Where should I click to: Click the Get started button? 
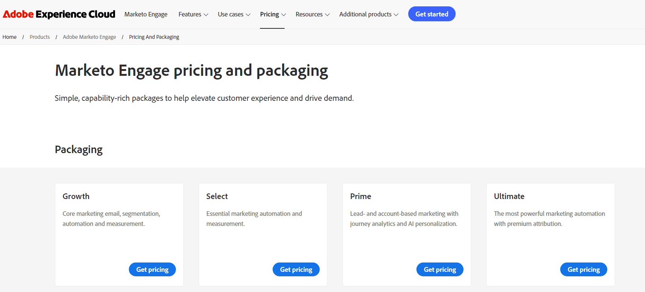(432, 14)
